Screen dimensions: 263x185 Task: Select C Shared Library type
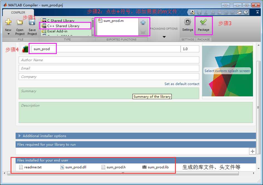tap(61, 20)
